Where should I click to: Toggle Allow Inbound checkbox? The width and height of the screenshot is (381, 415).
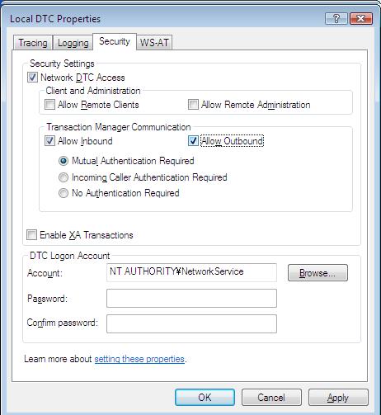pos(49,141)
